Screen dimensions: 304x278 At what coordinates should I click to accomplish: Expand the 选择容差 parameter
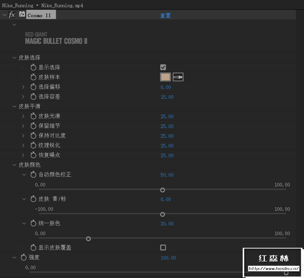click(23, 96)
